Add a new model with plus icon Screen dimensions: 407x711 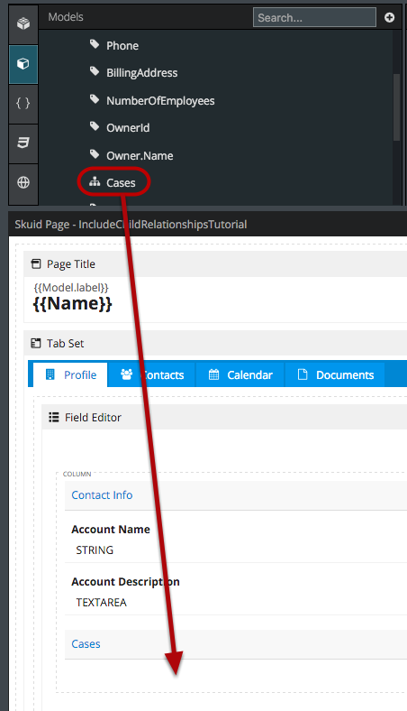[x=389, y=17]
